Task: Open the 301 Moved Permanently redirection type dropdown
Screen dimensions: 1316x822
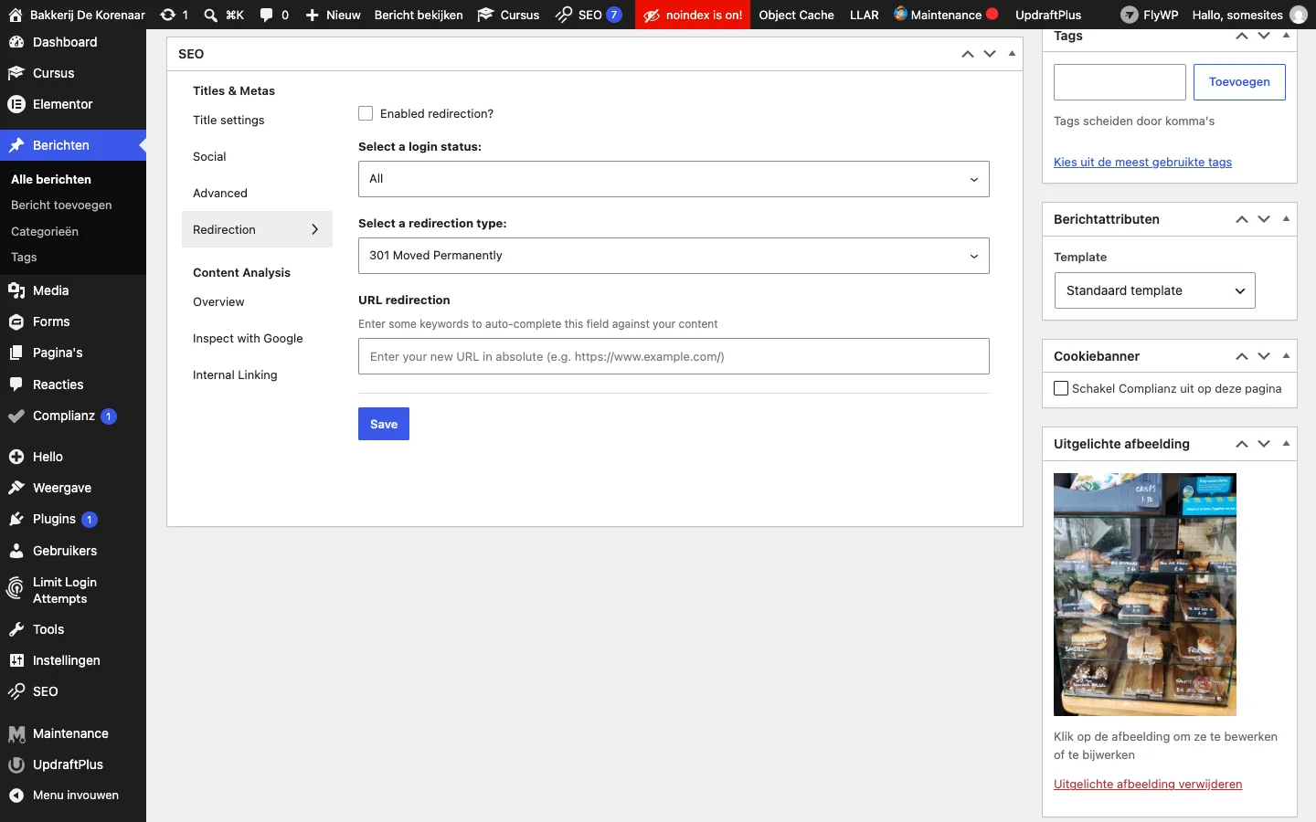Action: (674, 256)
